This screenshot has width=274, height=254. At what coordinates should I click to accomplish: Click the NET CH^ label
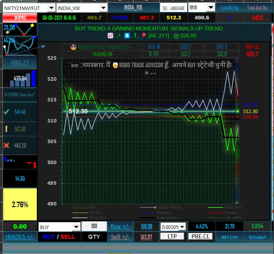coord(229,238)
